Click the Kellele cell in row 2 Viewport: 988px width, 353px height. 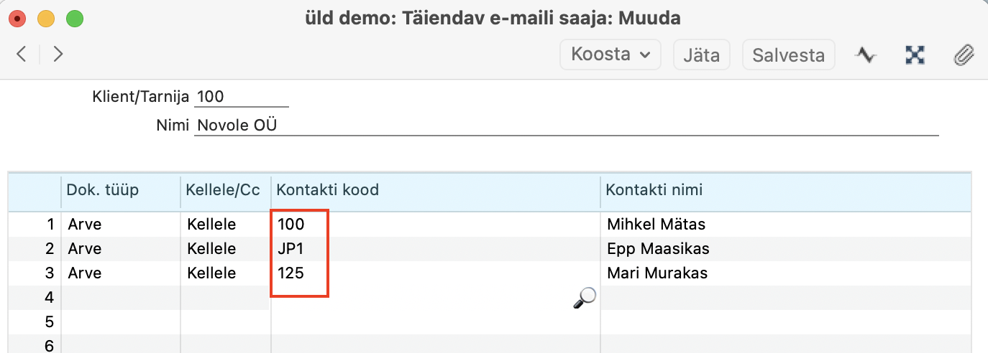pyautogui.click(x=211, y=249)
